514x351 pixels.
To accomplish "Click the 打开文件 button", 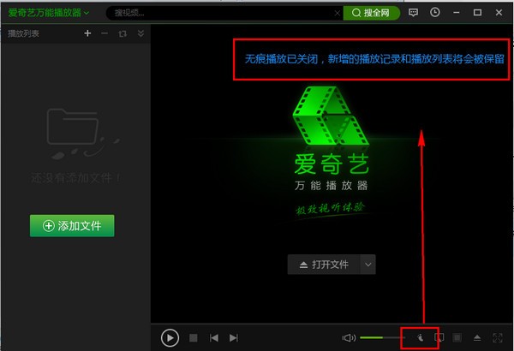I will point(324,265).
